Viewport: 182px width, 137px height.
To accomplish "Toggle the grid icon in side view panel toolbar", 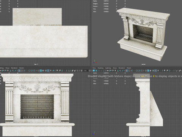I will pos(127,70).
